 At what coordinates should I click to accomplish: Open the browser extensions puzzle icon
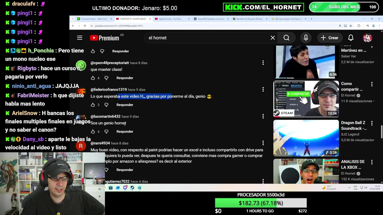pyautogui.click(x=359, y=26)
